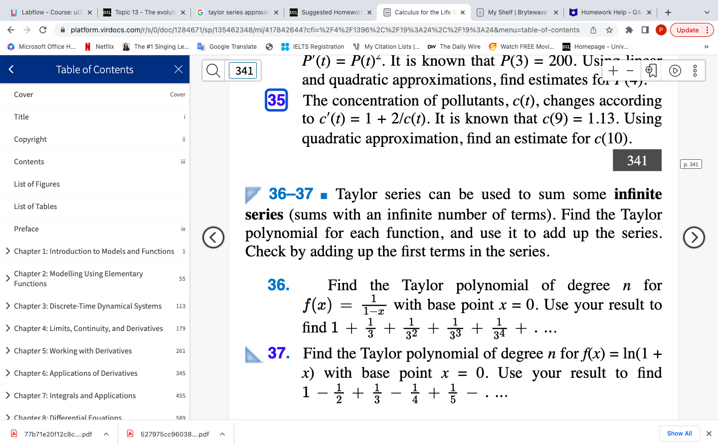Click the back arrow in Table of Contents
This screenshot has height=448, width=718.
tap(11, 69)
